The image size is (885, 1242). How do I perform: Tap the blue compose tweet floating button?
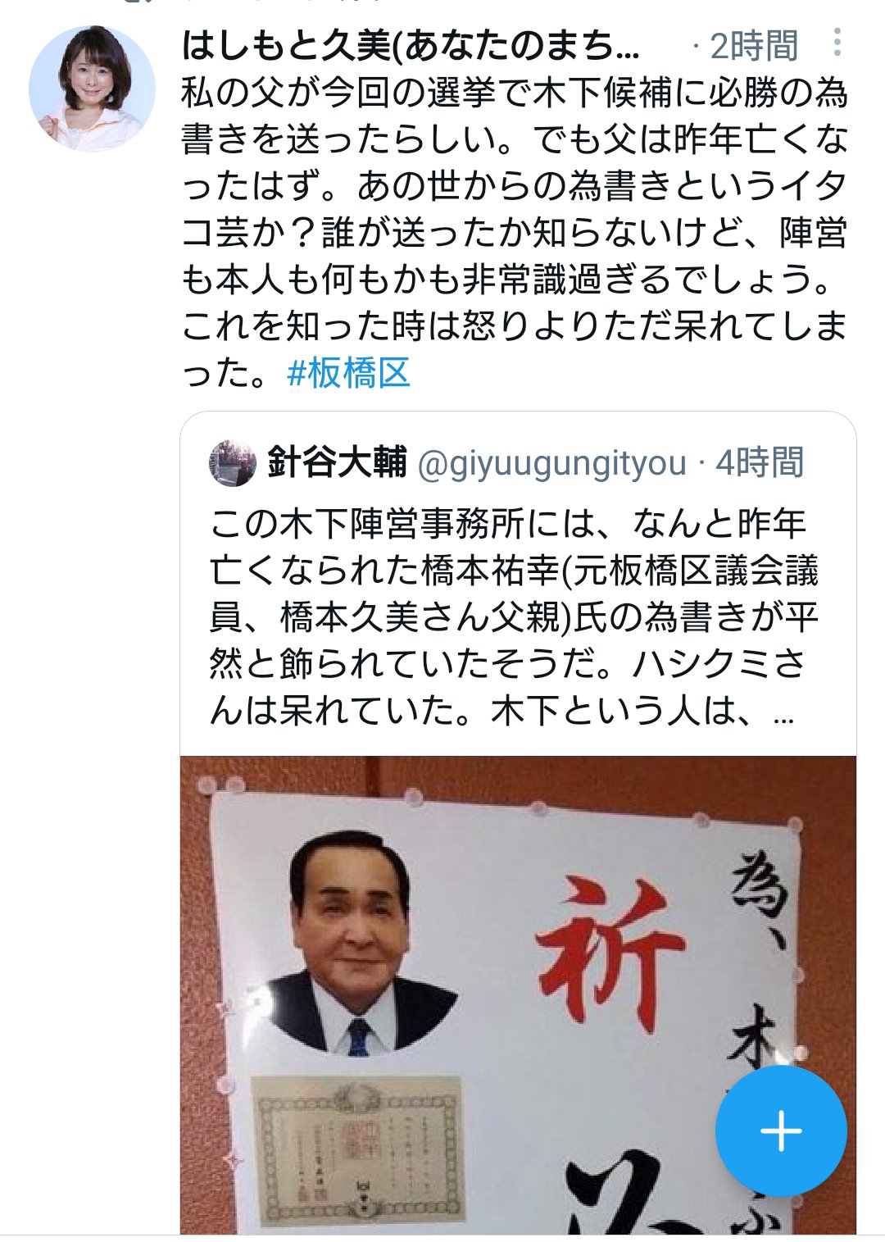tap(781, 1131)
